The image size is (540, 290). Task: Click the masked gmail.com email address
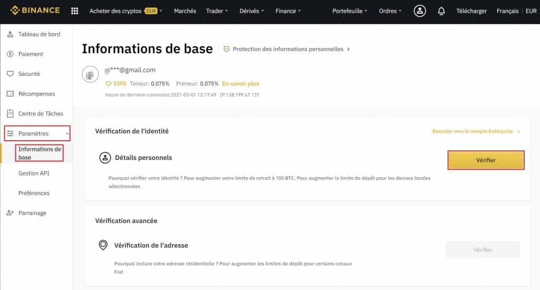[130, 70]
